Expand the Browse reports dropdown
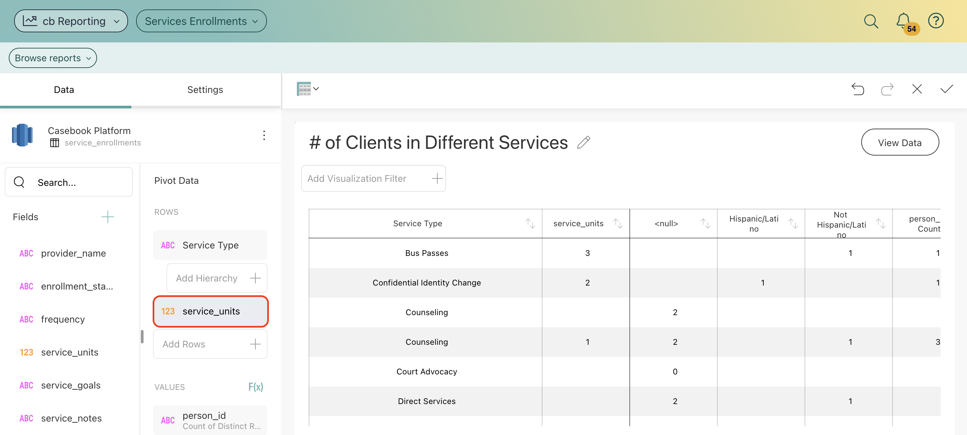 click(53, 58)
